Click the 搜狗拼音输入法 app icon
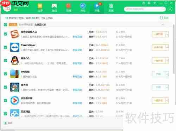 (15, 34)
